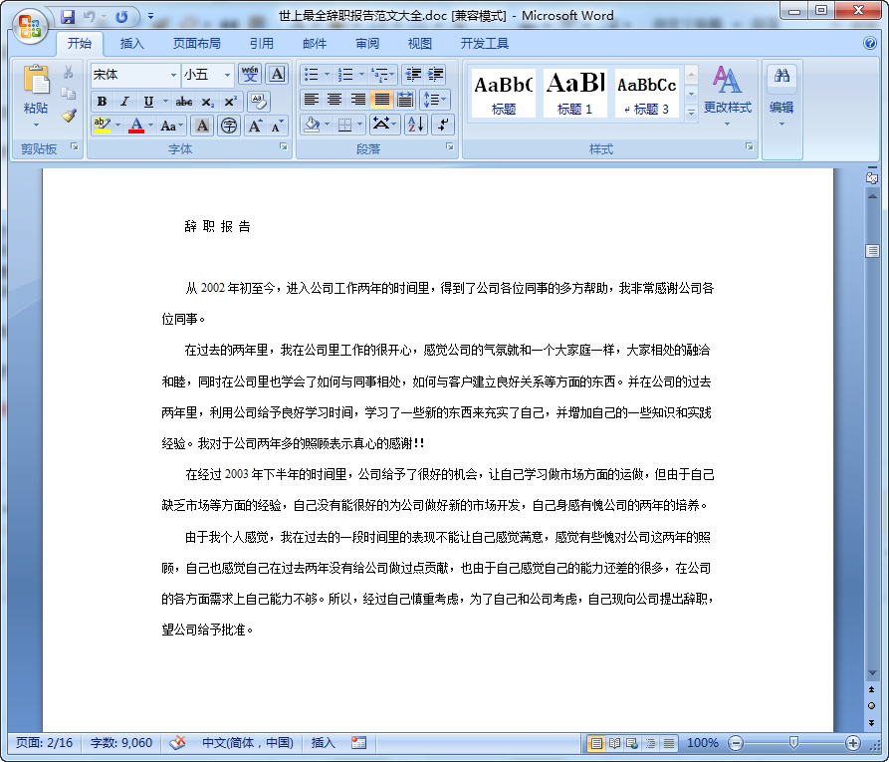The height and width of the screenshot is (762, 889).
Task: Copy selection using copy icon
Action: click(x=69, y=93)
